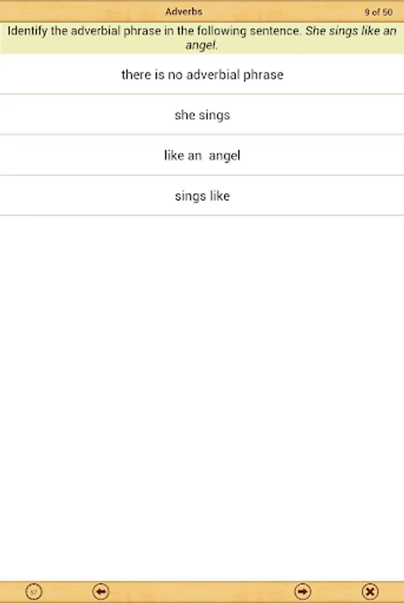
Task: Tap the "sings like" answer choice
Action: pyautogui.click(x=202, y=196)
